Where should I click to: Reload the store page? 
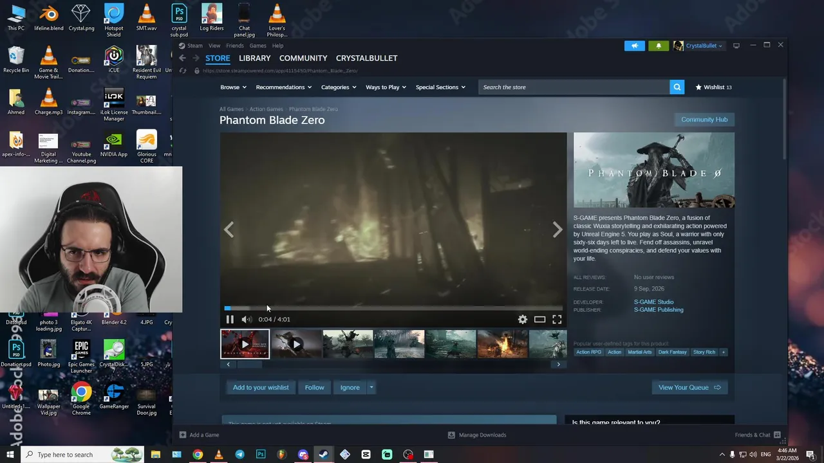pyautogui.click(x=182, y=71)
